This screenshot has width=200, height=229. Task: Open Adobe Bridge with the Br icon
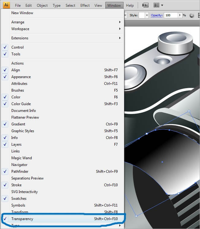[x=146, y=5]
